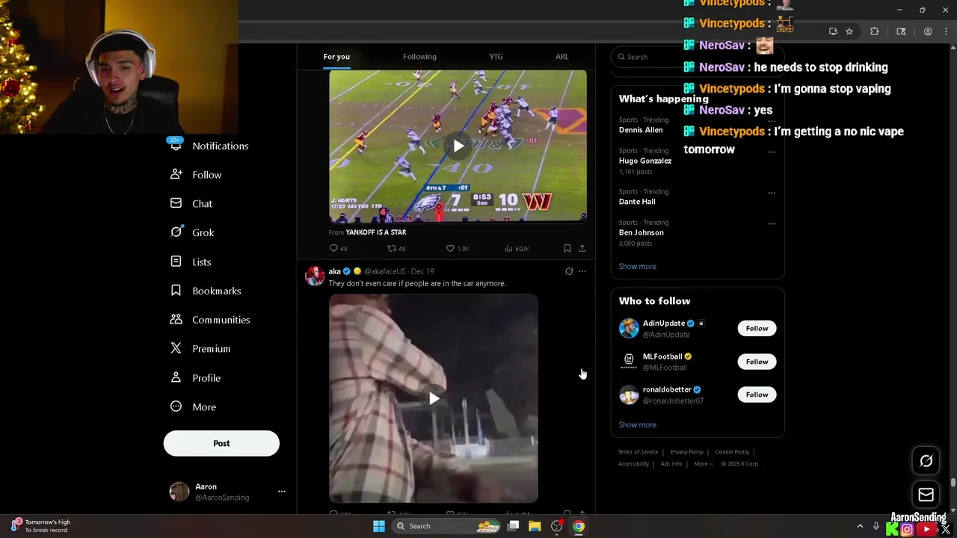Bookmark this page with star icon
This screenshot has height=538, width=957.
[x=849, y=31]
